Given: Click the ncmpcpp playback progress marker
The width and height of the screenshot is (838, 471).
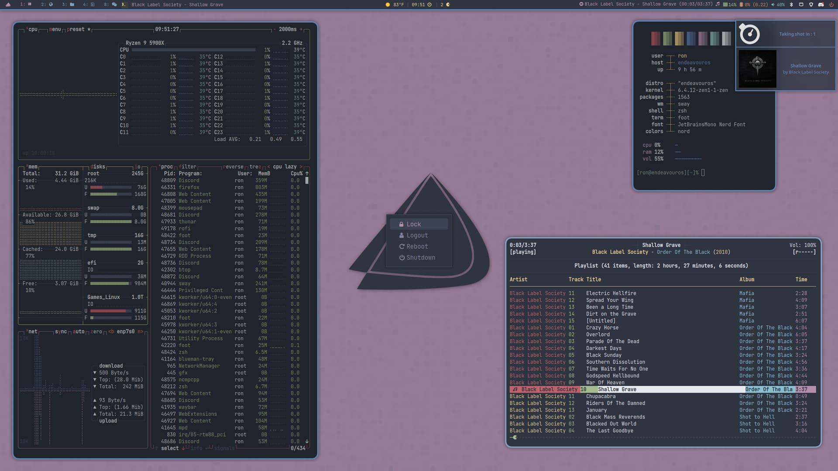Looking at the screenshot, I should pyautogui.click(x=515, y=437).
